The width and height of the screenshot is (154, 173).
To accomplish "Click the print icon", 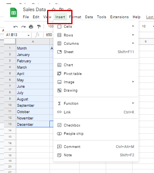I will (x=31, y=27).
